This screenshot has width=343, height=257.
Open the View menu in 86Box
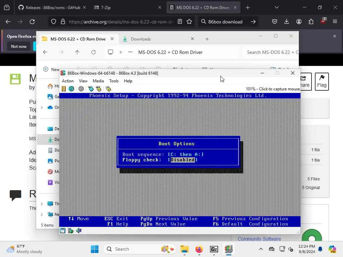[x=83, y=81]
